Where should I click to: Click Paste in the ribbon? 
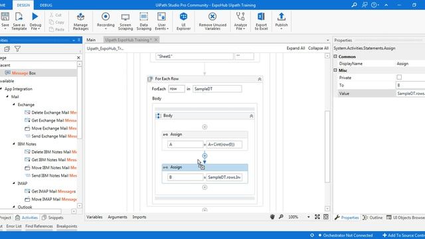pos(57,29)
